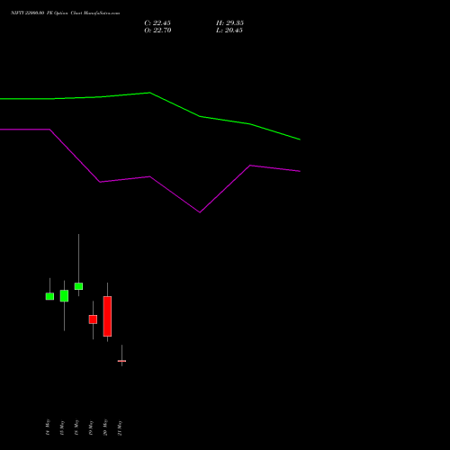
Task: Click the green indicator line at its peak
Action: pyautogui.click(x=149, y=93)
